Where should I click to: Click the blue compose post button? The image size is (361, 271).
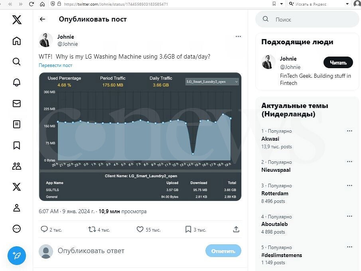click(16, 255)
